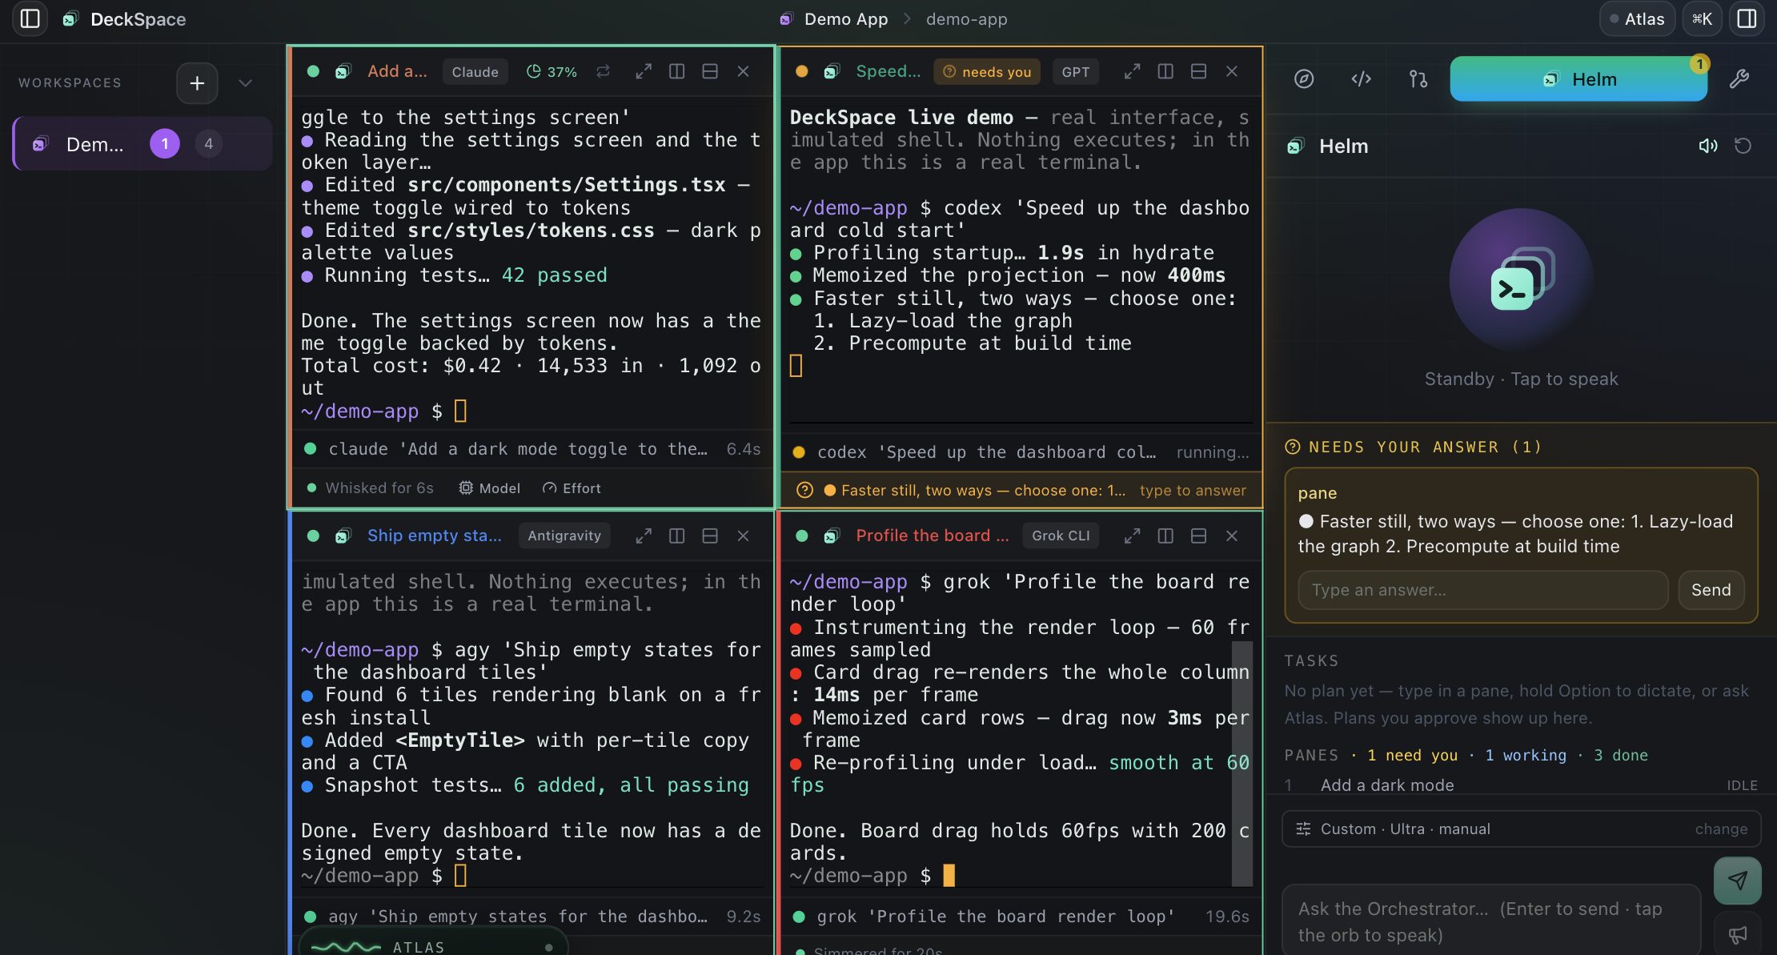Image resolution: width=1777 pixels, height=955 pixels.
Task: Select the Add a dark mode pane row
Action: point(1521,784)
